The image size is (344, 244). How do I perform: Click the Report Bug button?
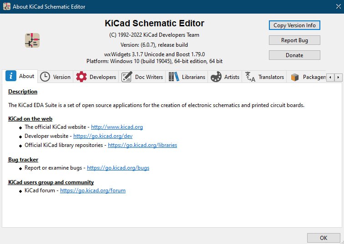coord(294,40)
